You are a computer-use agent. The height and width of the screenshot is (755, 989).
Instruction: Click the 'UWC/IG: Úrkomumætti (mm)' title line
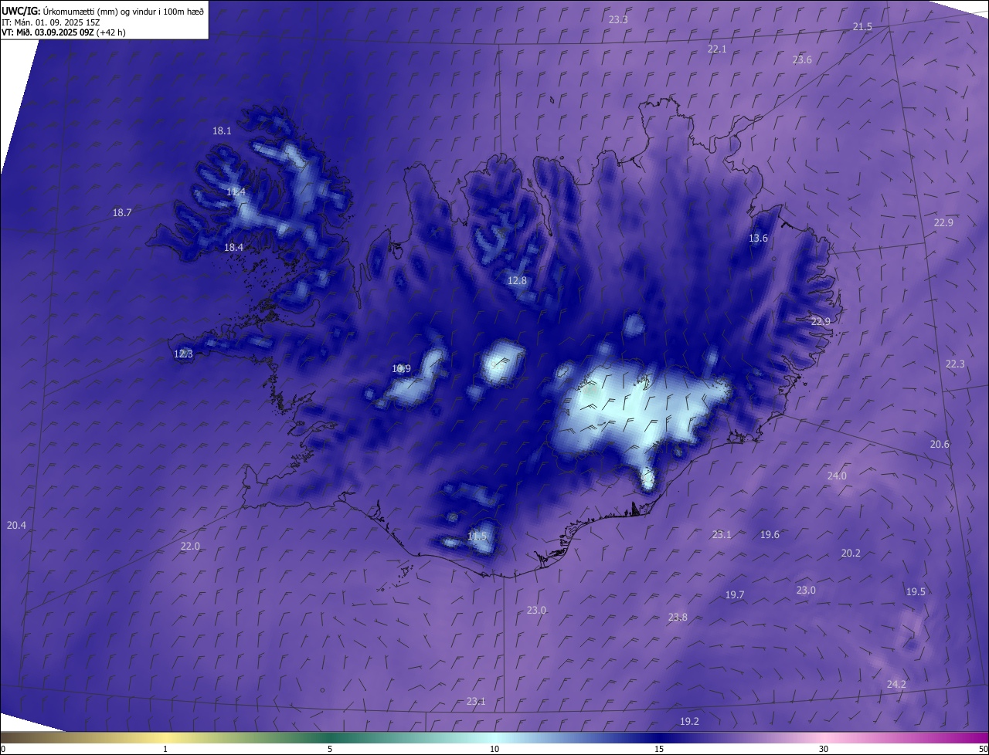(103, 11)
